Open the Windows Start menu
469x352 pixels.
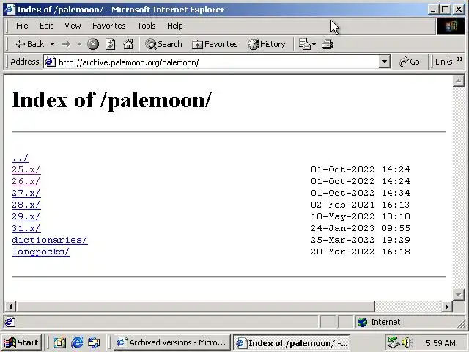(x=21, y=342)
